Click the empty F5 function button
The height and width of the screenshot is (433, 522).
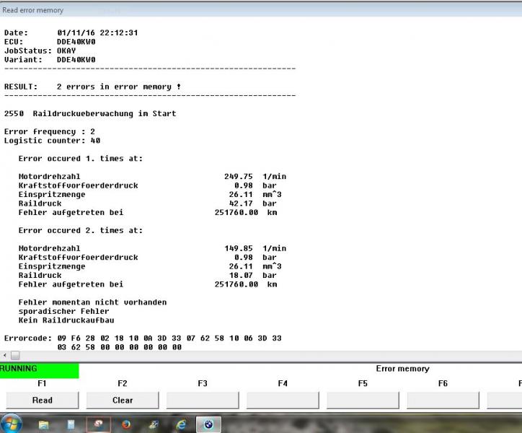[x=363, y=400]
